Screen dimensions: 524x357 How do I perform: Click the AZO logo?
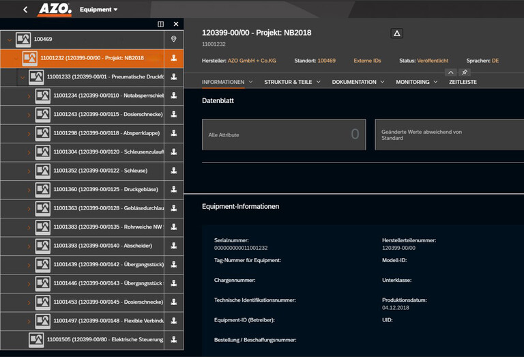tap(55, 9)
